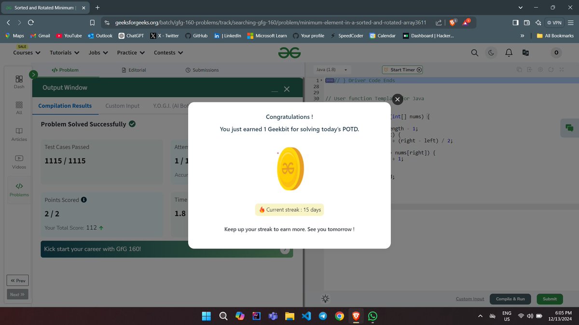Viewport: 579px width, 325px height.
Task: Open Problems in the sidebar
Action: pos(19,189)
